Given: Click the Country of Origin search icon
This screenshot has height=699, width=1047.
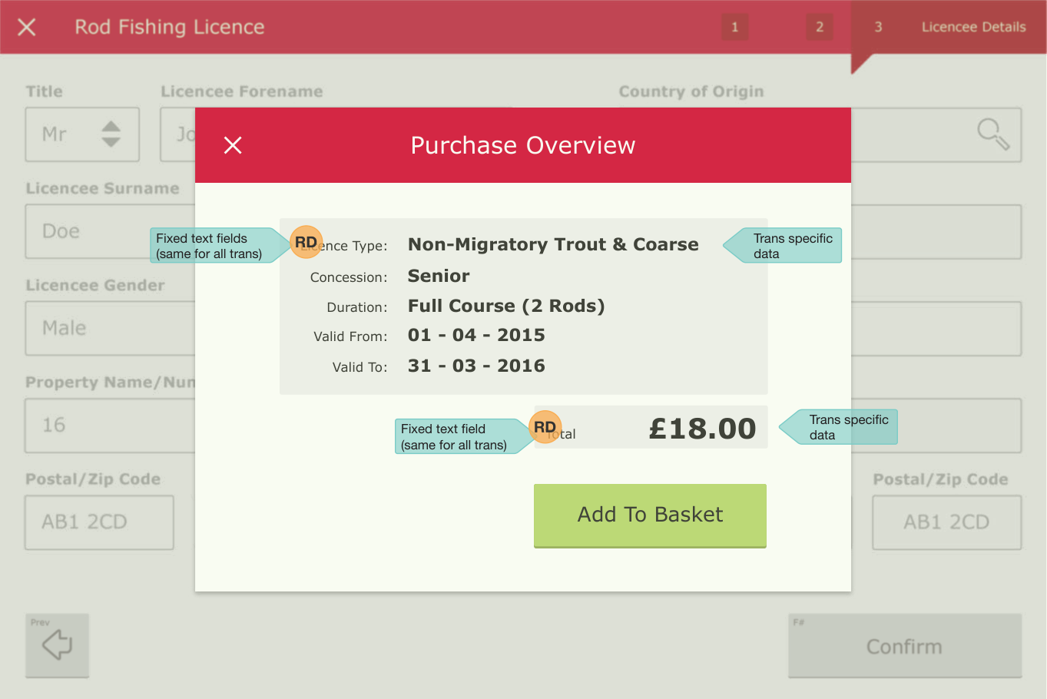Looking at the screenshot, I should [992, 134].
